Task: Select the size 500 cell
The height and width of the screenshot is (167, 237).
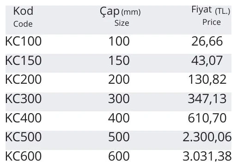Action: tap(119, 137)
